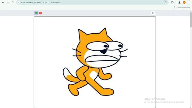This screenshot has height=108, width=192.
Task: Open the Todos os favoritos bookmarks folder
Action: 182,7
